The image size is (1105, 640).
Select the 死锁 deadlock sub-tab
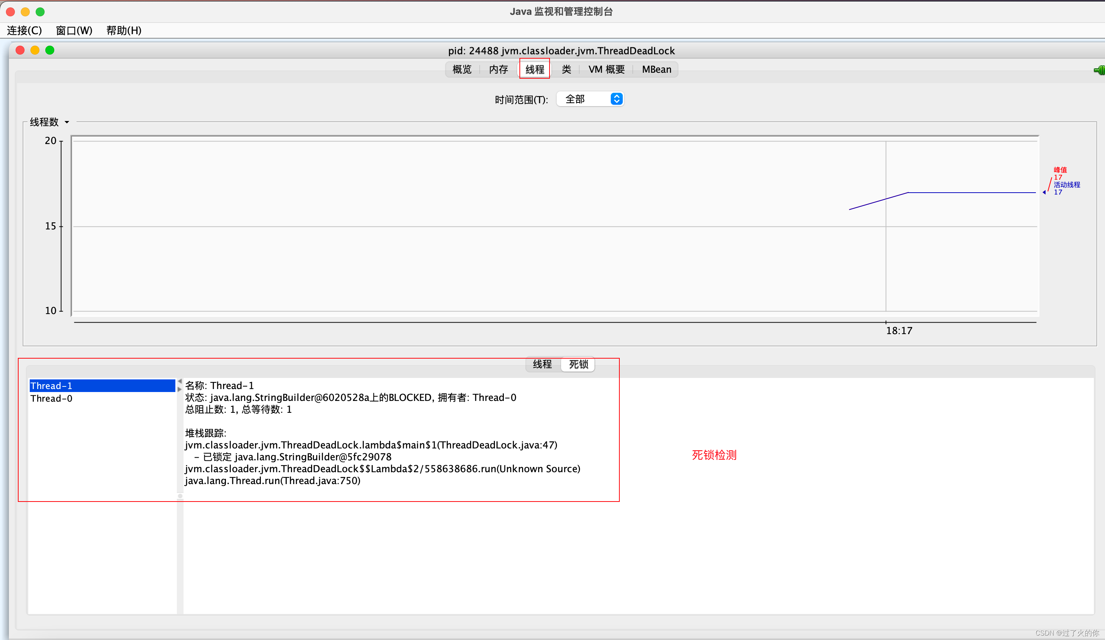(579, 364)
